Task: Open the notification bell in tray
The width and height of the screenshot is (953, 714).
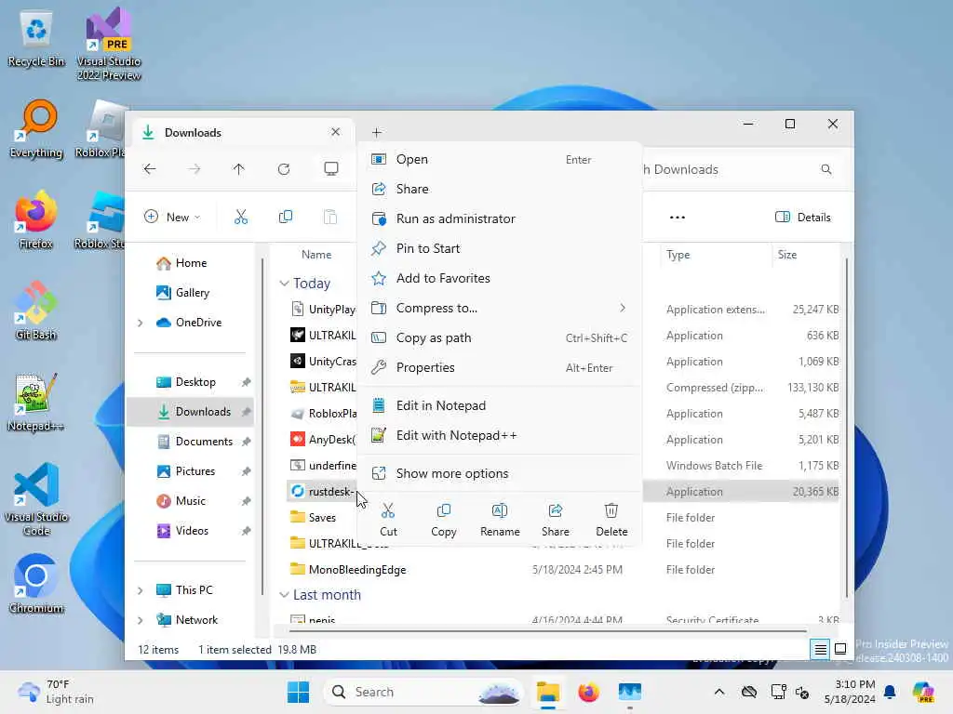Action: pos(890,692)
